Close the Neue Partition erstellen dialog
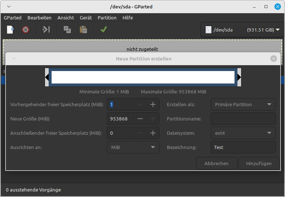This screenshot has height=197, width=285. click(274, 59)
